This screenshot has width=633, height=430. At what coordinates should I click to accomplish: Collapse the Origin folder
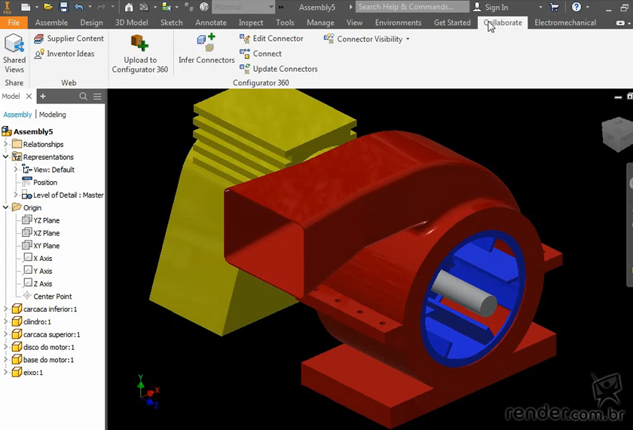point(6,207)
